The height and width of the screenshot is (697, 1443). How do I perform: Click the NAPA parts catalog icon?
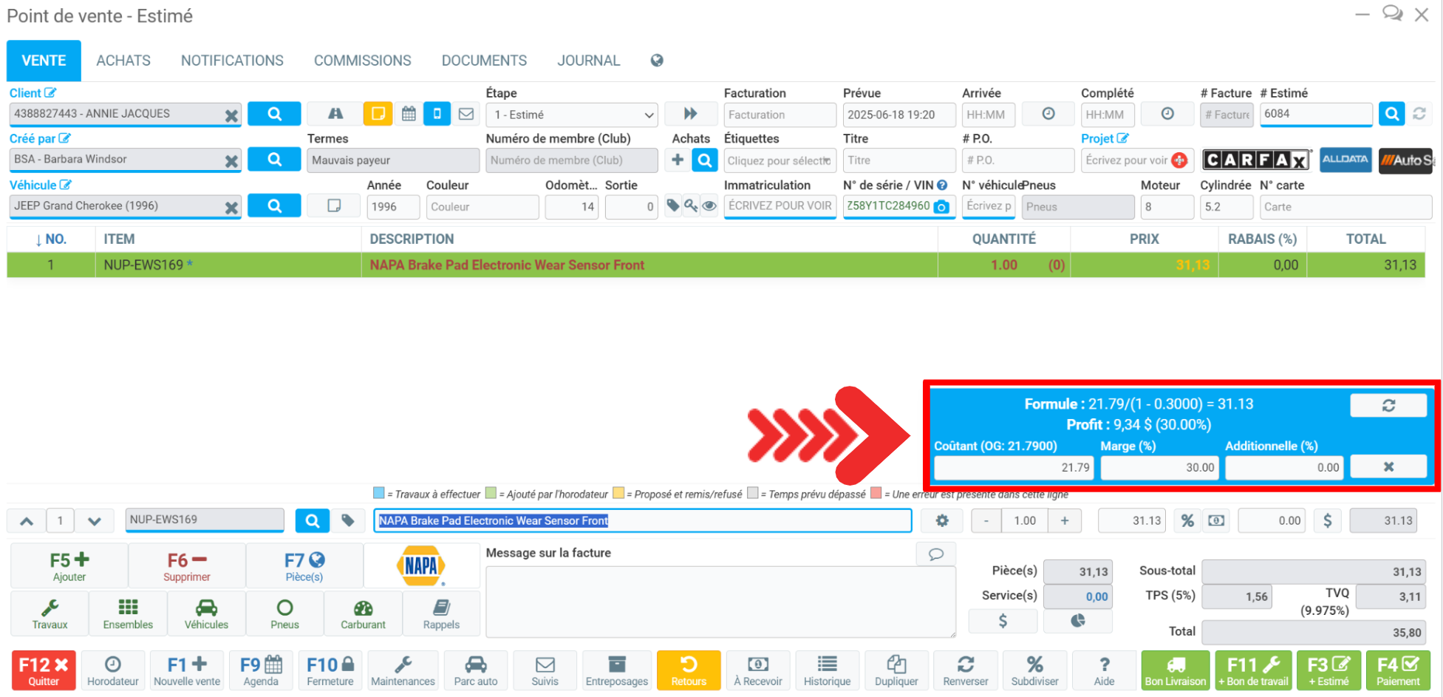(x=421, y=566)
